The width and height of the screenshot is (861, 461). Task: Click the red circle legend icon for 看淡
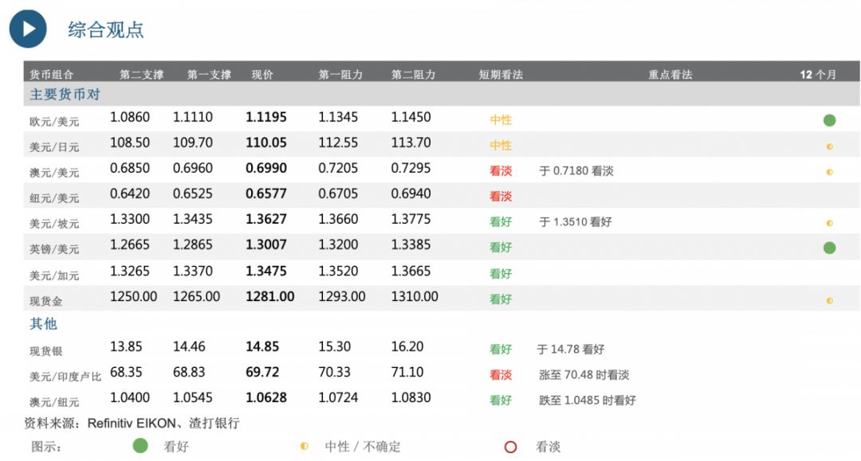point(510,446)
